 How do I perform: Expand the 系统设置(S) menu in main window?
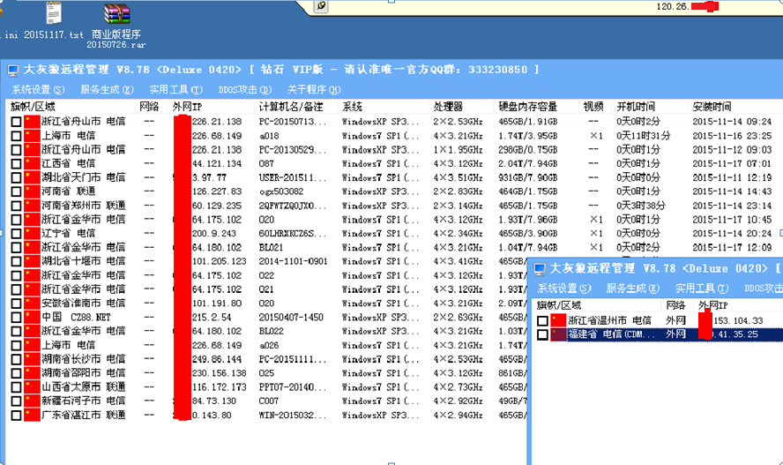[x=38, y=89]
